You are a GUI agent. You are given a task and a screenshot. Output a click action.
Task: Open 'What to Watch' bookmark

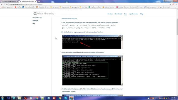click(29, 7)
